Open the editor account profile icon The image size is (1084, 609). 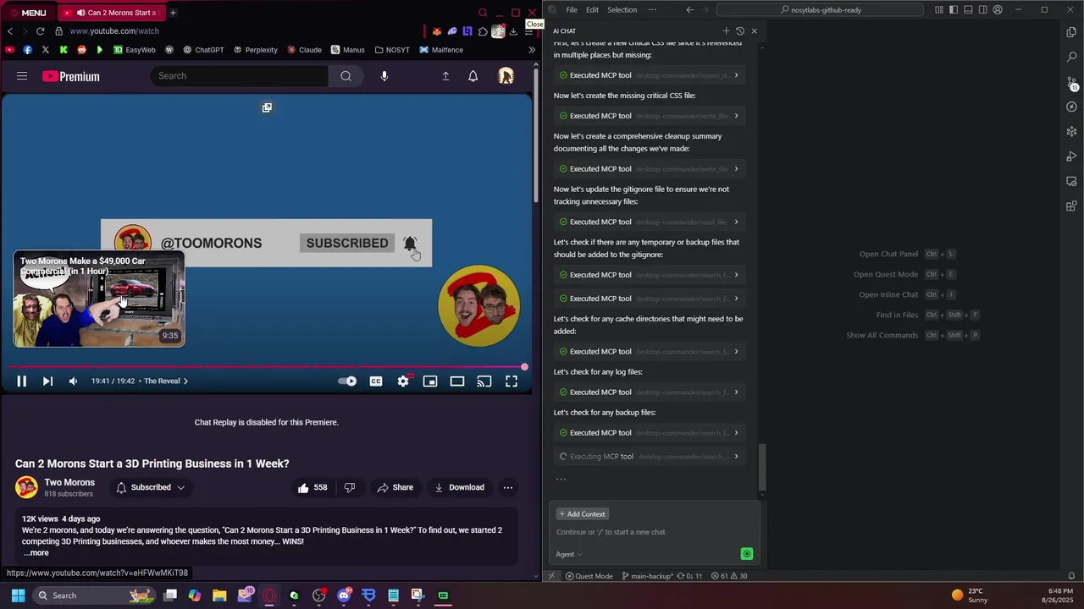(998, 10)
